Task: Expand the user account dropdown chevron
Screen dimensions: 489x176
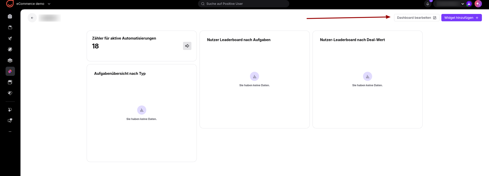Action: tap(463, 4)
